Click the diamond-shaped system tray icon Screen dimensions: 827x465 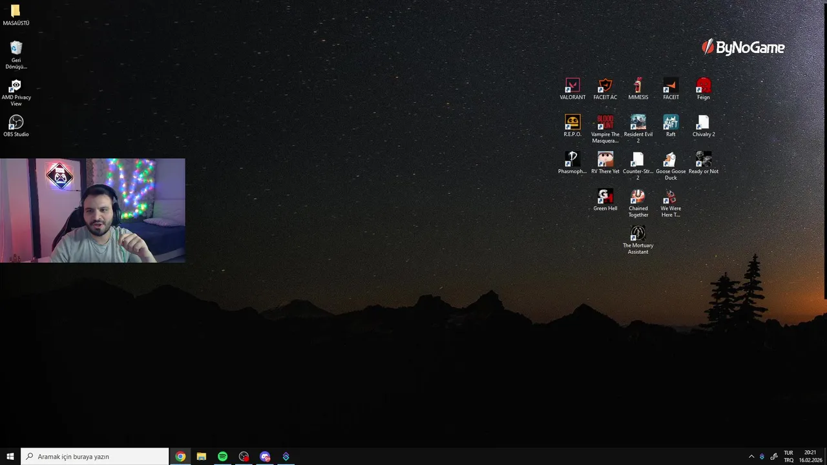tap(762, 457)
